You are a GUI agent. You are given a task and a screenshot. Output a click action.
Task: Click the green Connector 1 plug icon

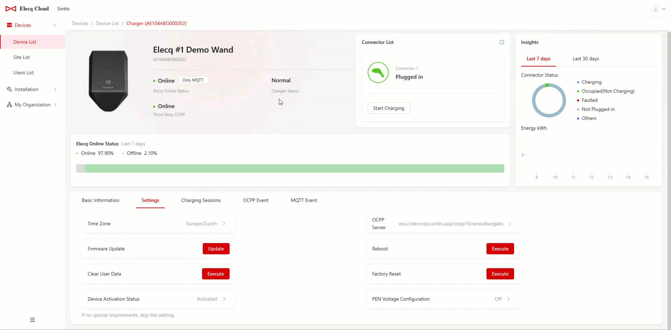[378, 72]
